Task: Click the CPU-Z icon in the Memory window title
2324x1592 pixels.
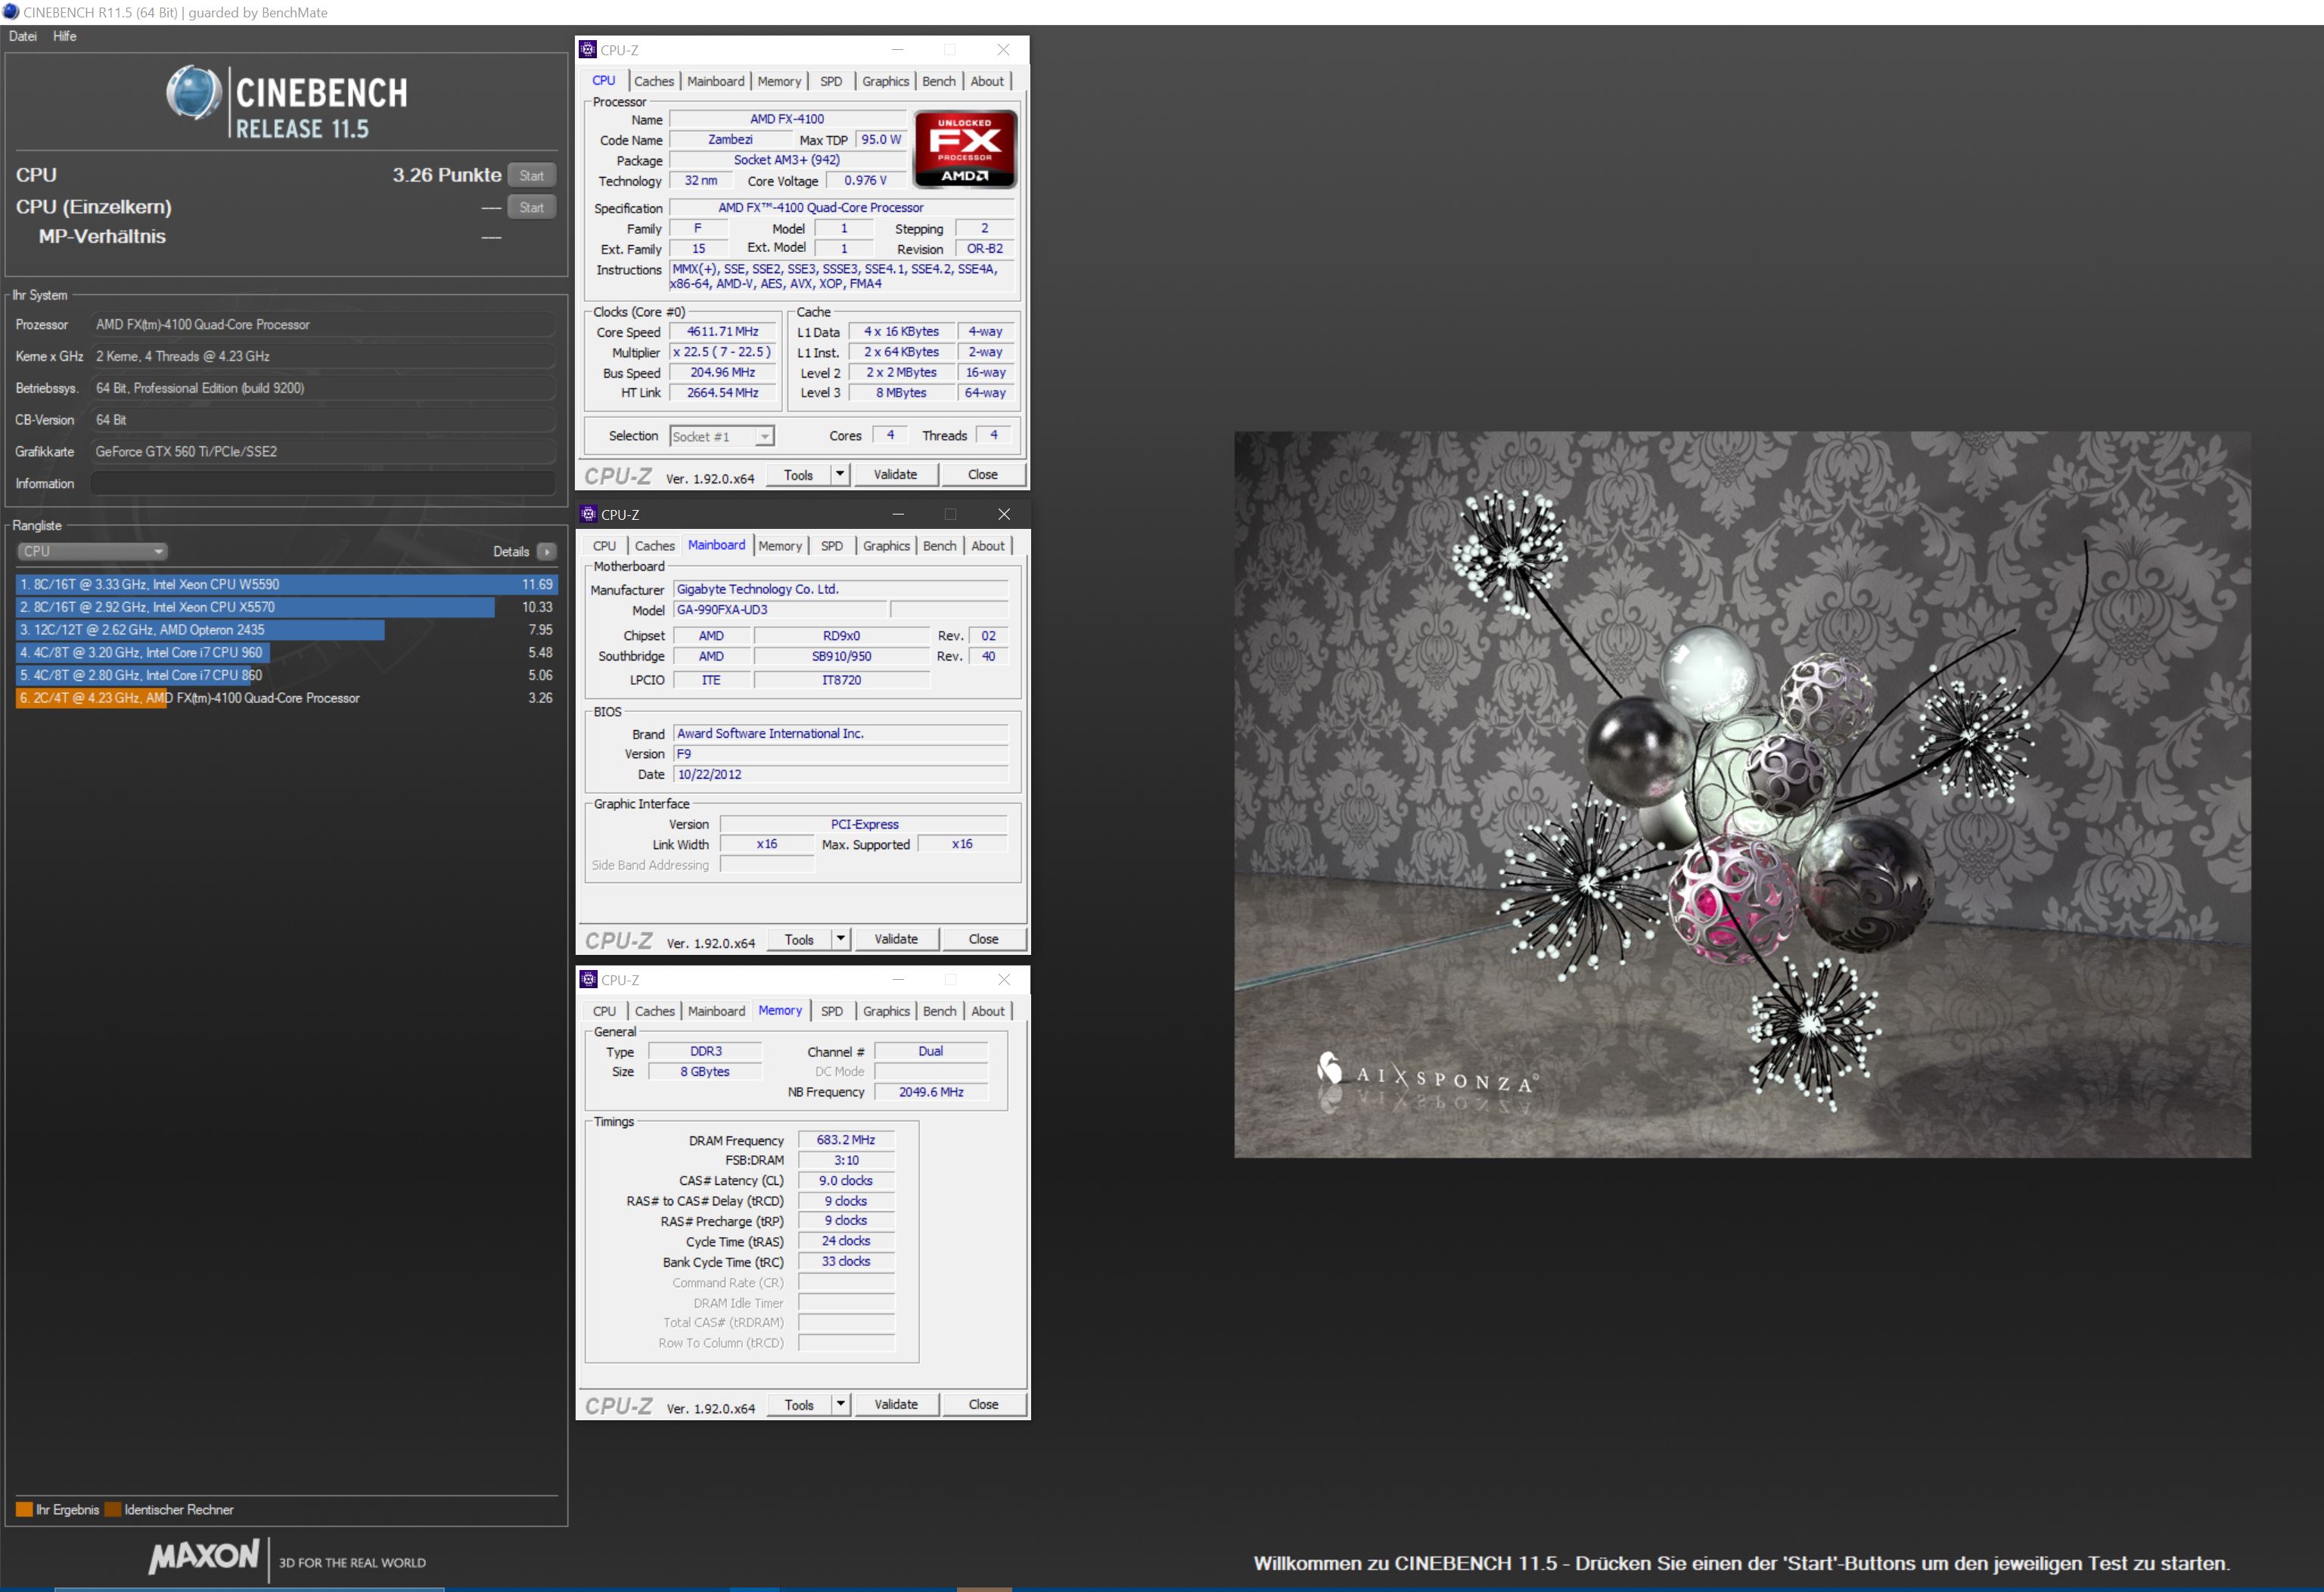Action: (589, 980)
